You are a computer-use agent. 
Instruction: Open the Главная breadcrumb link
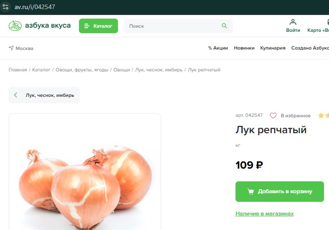(x=18, y=70)
